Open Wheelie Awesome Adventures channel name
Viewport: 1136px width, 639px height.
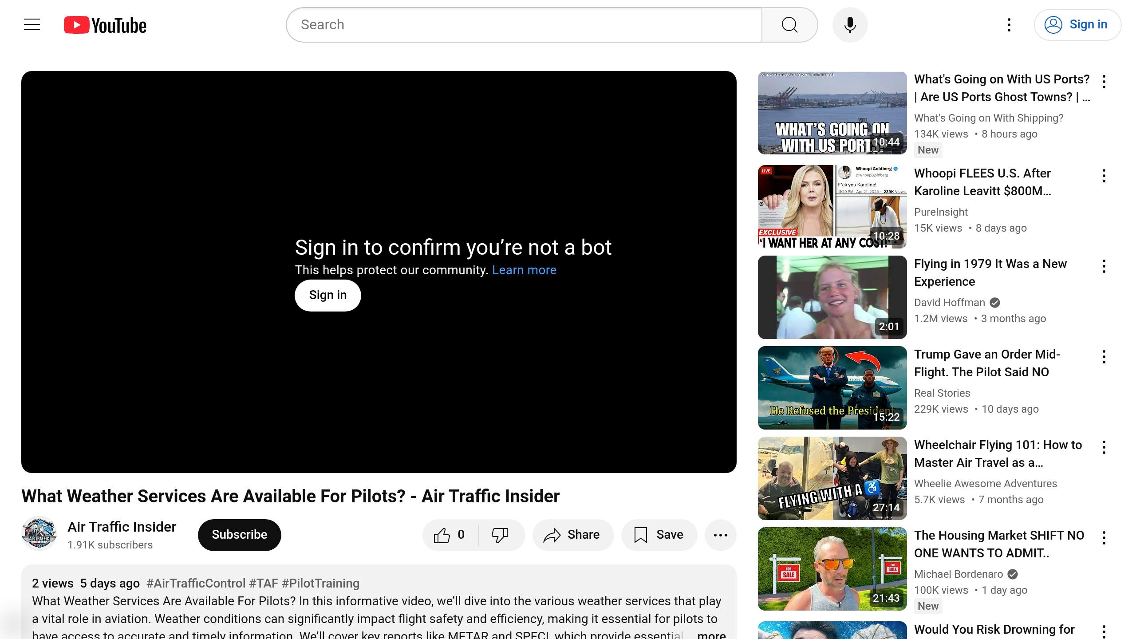point(986,484)
